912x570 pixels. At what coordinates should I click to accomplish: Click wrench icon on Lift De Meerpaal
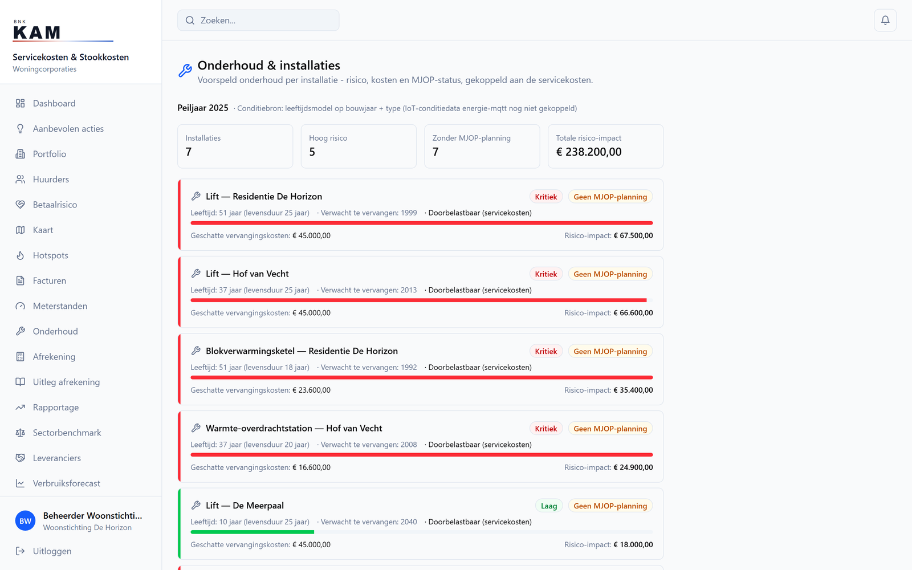[x=196, y=506]
